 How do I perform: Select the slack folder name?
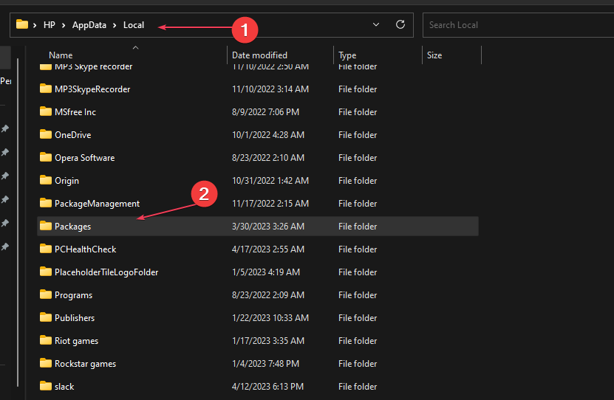pos(64,387)
